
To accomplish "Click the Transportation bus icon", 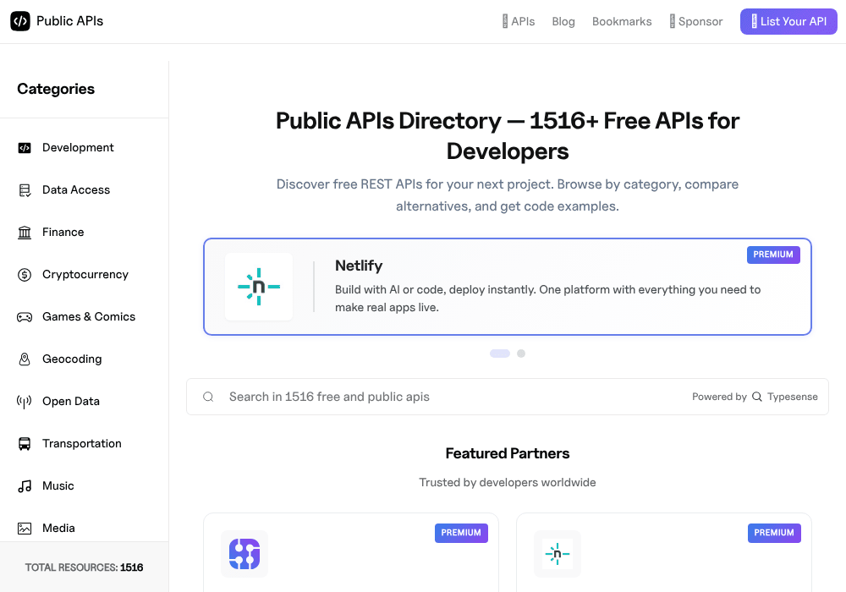I will pos(25,444).
